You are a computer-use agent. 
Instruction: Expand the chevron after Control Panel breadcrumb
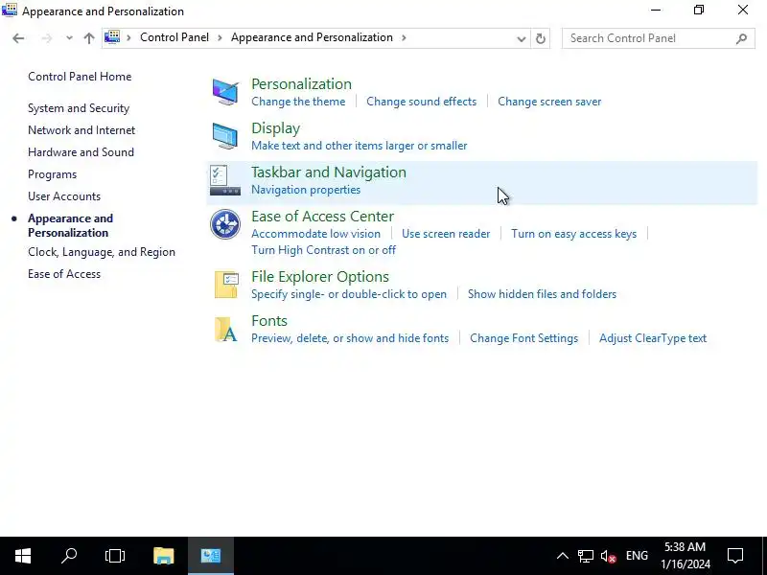coord(220,37)
